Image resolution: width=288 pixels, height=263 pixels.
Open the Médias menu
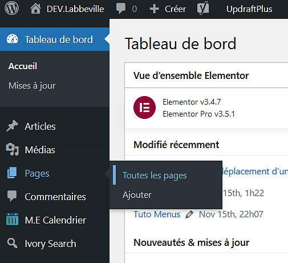point(40,150)
